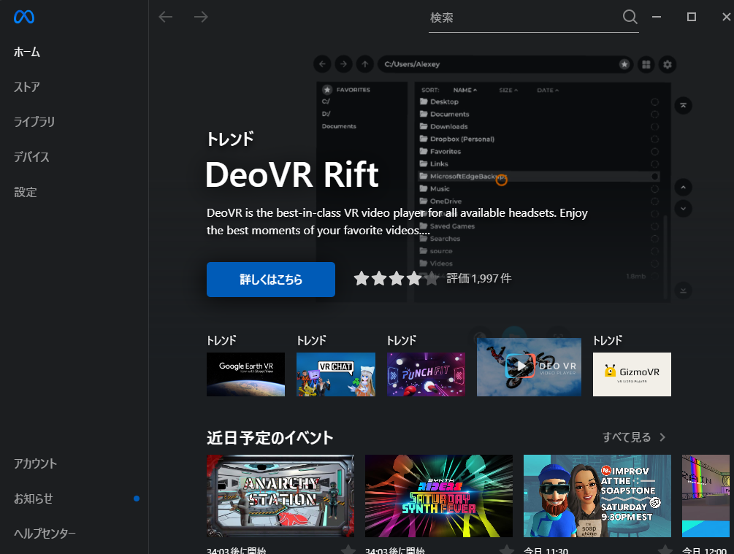Sort by SIZE column

tap(508, 90)
